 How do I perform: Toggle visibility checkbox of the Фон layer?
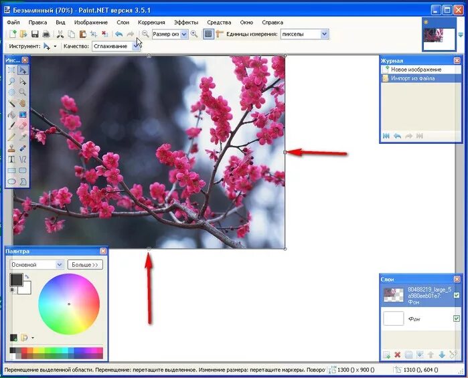(457, 318)
